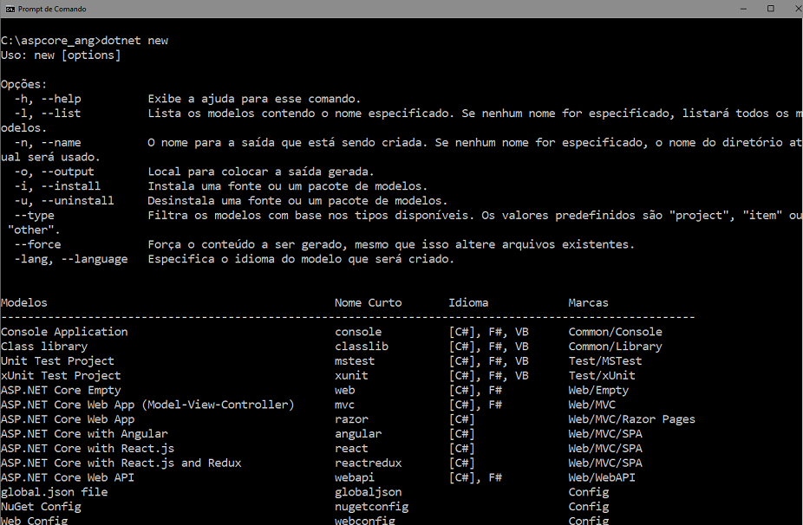The width and height of the screenshot is (803, 525).
Task: Click 'Desinstala uma fonte ou um pacote' description
Action: pyautogui.click(x=297, y=201)
